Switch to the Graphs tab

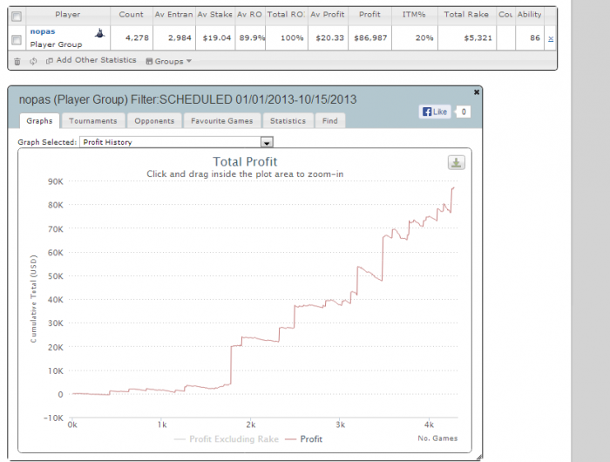click(39, 120)
